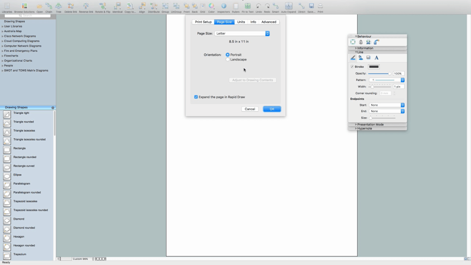Screen dimensions: 471x265
Task: Select the Fill tab icon in the Line inspector
Action: (x=361, y=58)
